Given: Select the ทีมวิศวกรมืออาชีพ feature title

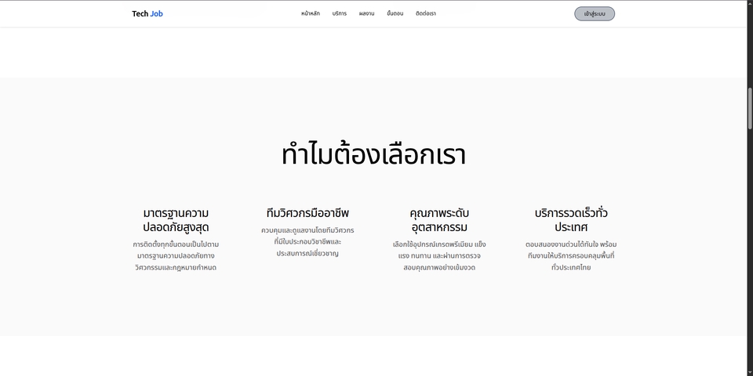Looking at the screenshot, I should pos(307,213).
